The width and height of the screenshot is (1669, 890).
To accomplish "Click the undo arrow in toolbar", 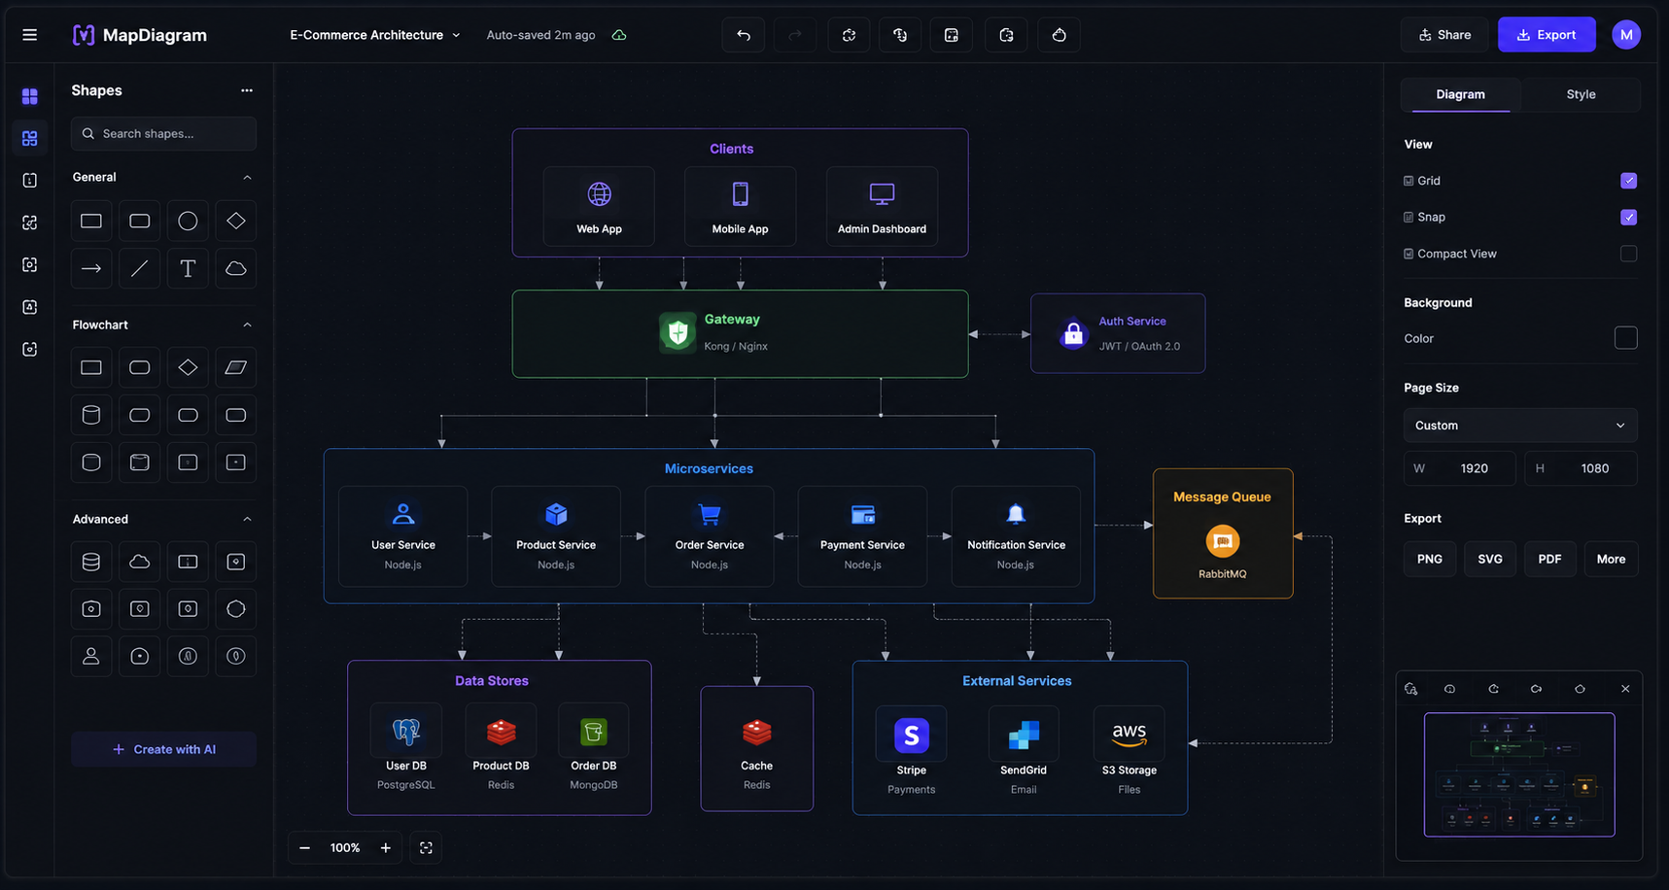I will pos(744,35).
